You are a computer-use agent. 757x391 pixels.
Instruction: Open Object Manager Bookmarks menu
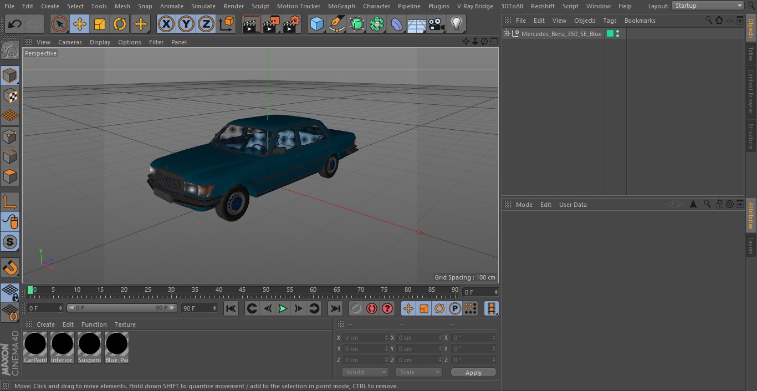pyautogui.click(x=640, y=21)
